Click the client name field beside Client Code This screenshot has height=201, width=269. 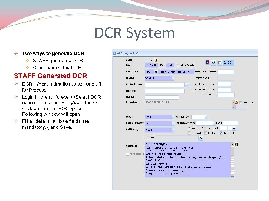(176, 72)
